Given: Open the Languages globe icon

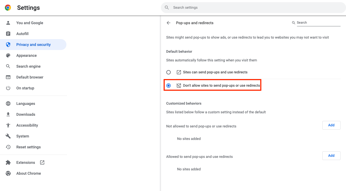Looking at the screenshot, I should pyautogui.click(x=8, y=104).
